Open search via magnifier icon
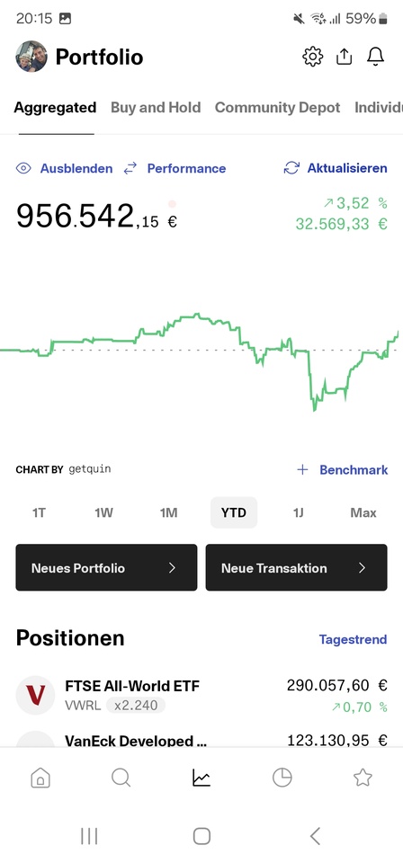This screenshot has height=863, width=403. [x=121, y=778]
